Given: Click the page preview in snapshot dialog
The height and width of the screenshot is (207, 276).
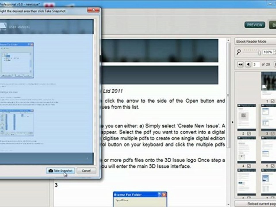Looking at the screenshot, I should click(47, 92).
